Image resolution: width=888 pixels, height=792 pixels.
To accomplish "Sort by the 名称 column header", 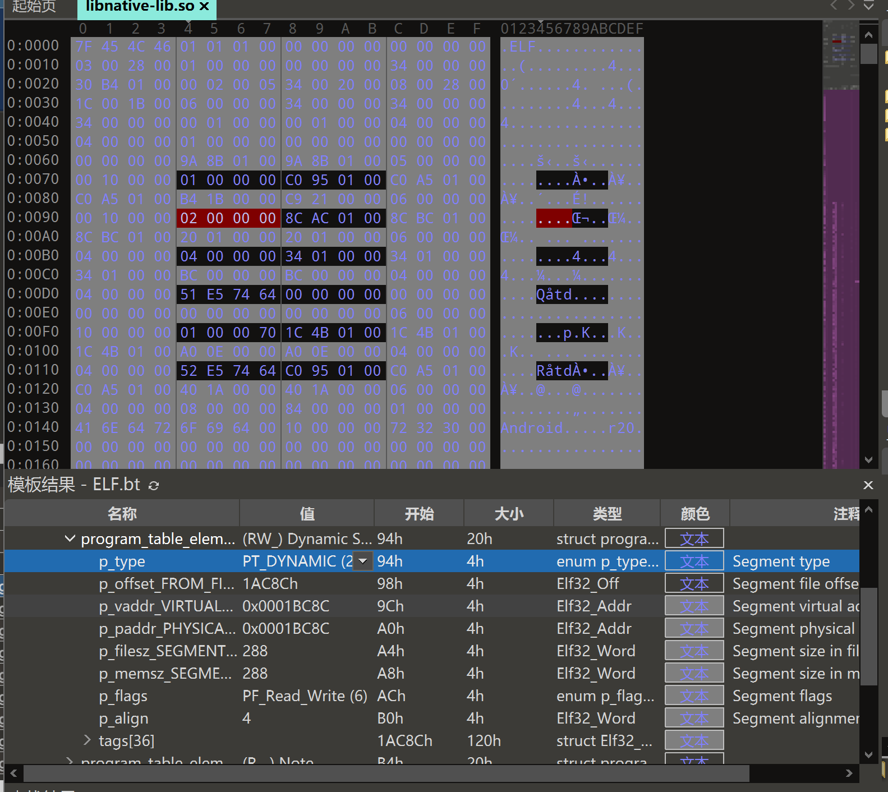I will tap(122, 513).
